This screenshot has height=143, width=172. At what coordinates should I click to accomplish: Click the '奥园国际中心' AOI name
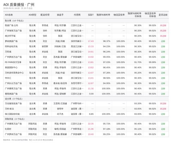tap(11, 67)
